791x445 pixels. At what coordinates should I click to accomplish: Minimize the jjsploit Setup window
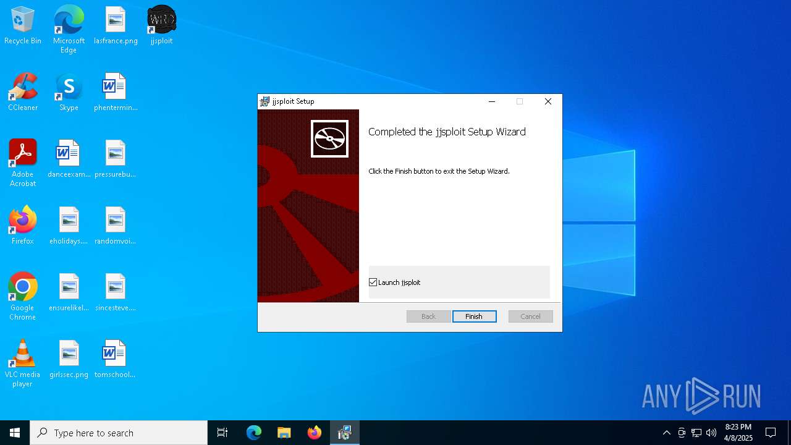[492, 101]
